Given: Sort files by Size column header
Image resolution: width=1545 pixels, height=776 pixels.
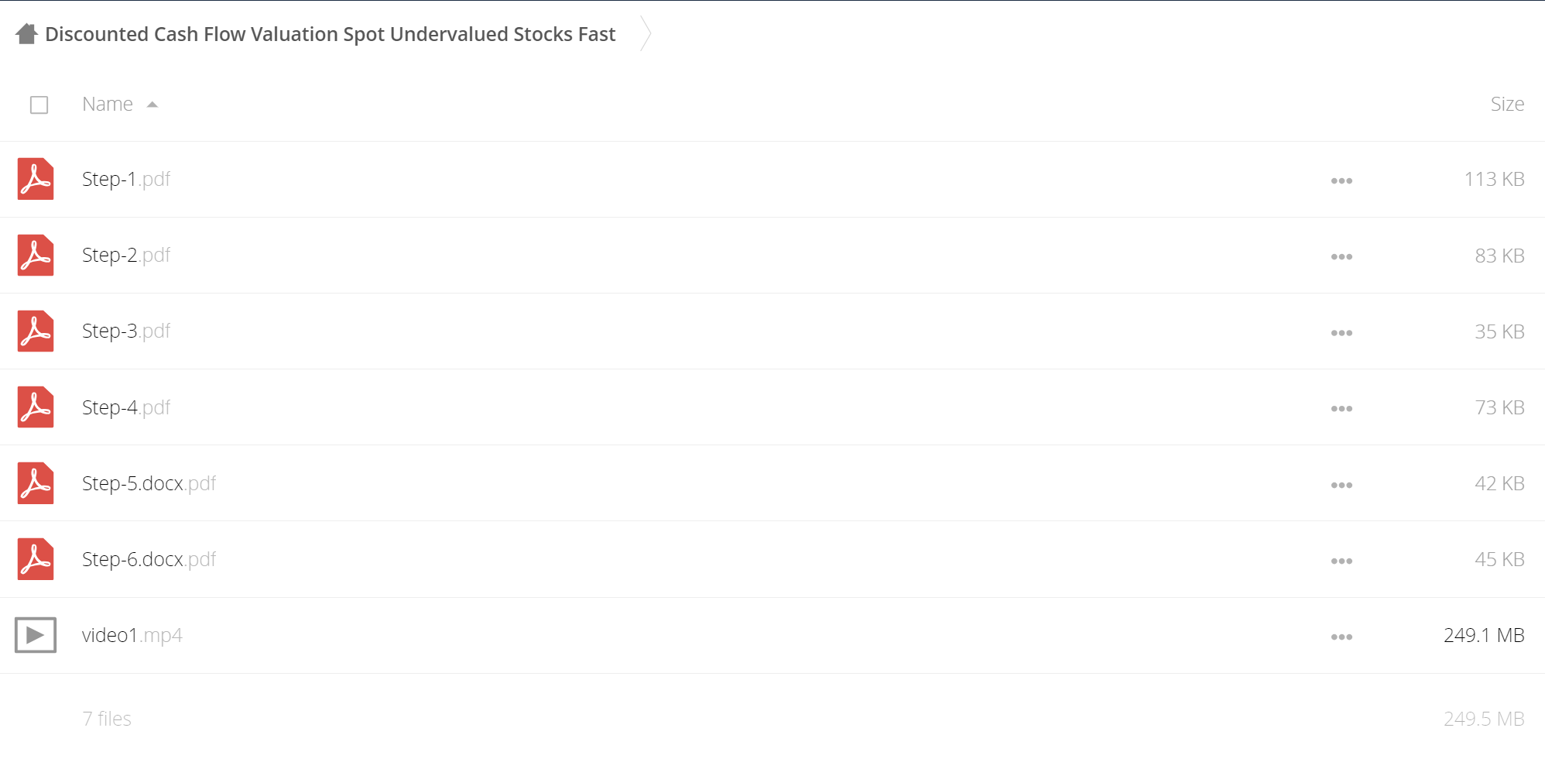Looking at the screenshot, I should [1507, 104].
